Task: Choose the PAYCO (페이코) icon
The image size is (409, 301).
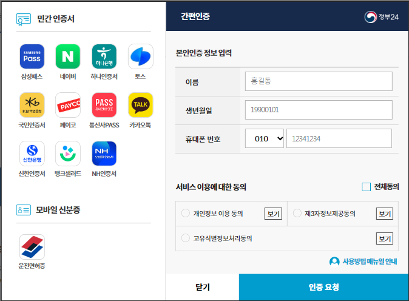Action: point(68,105)
